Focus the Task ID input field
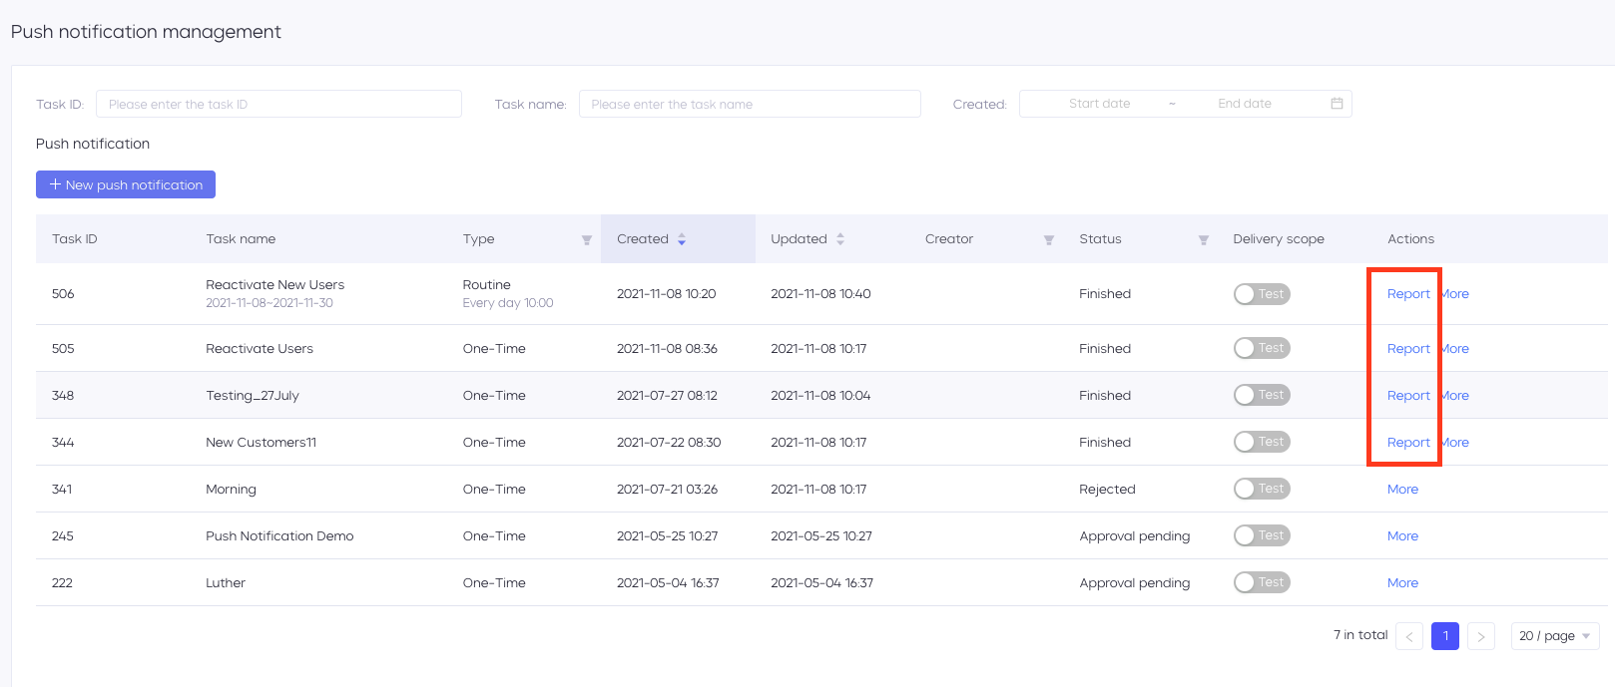Viewport: 1615px width, 687px height. [x=278, y=104]
